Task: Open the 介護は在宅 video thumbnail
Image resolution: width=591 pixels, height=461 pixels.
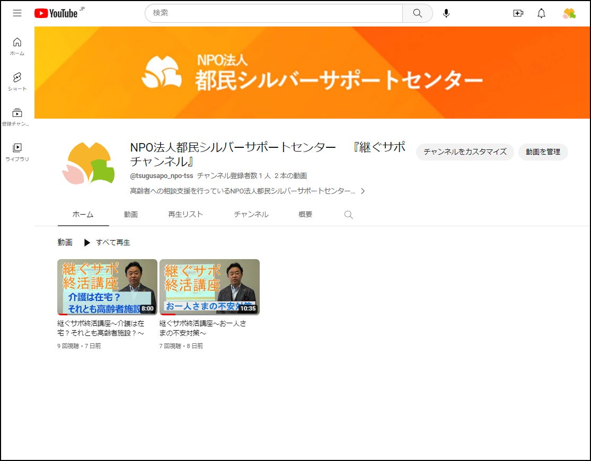Action: click(x=107, y=287)
